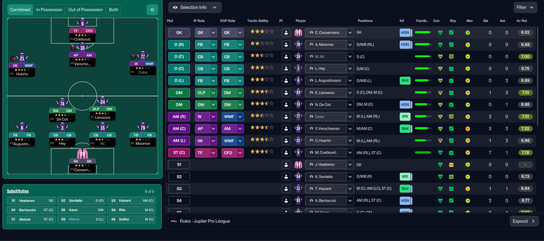View the sharpness arrow icon for Coba

(x=451, y=117)
